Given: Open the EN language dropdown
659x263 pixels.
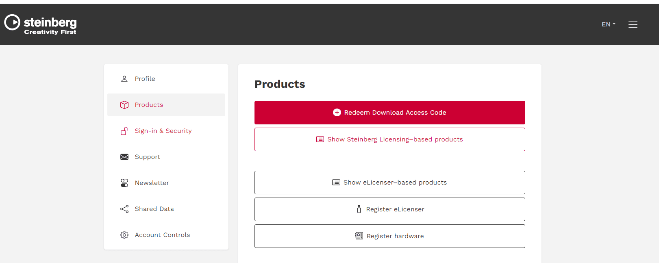Looking at the screenshot, I should (609, 24).
